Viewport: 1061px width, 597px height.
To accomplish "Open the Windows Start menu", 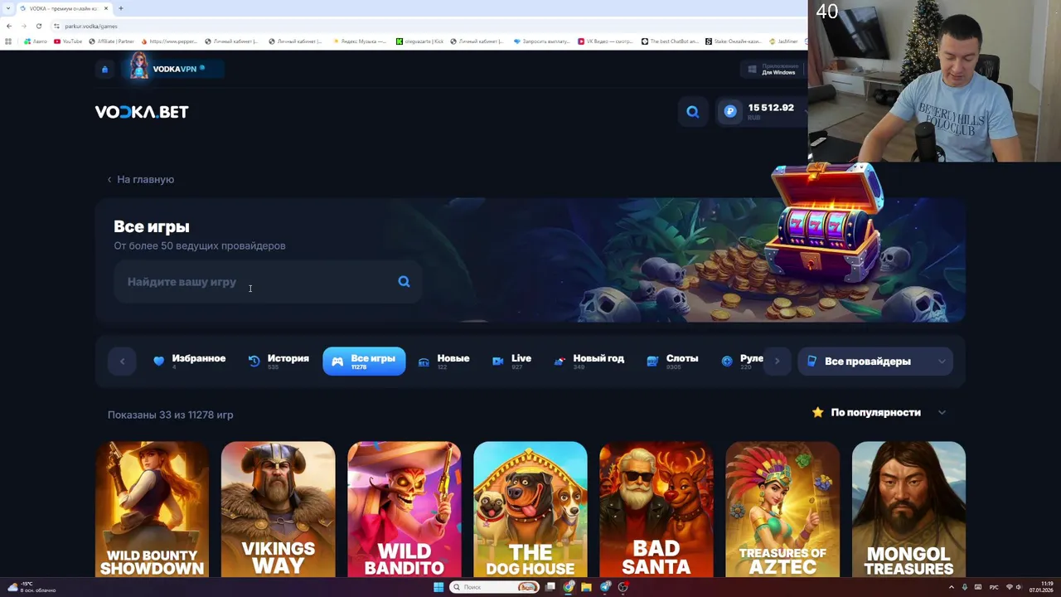I will tap(438, 587).
